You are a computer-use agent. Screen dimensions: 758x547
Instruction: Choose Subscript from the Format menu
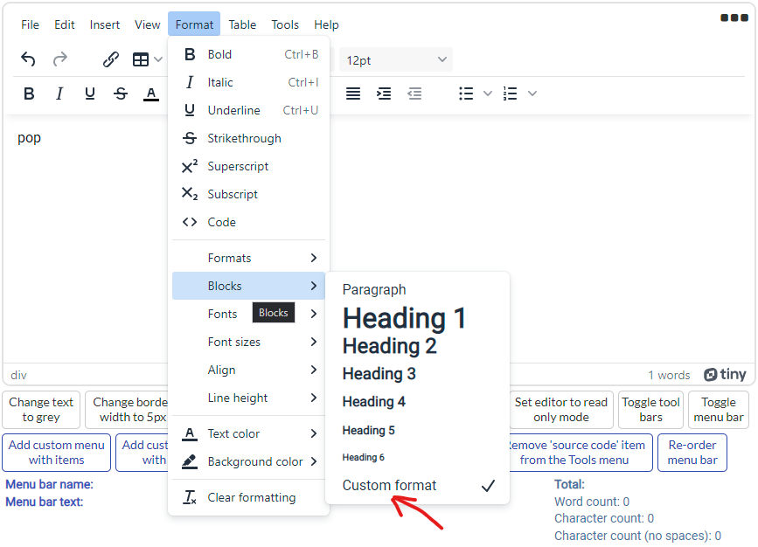248,194
